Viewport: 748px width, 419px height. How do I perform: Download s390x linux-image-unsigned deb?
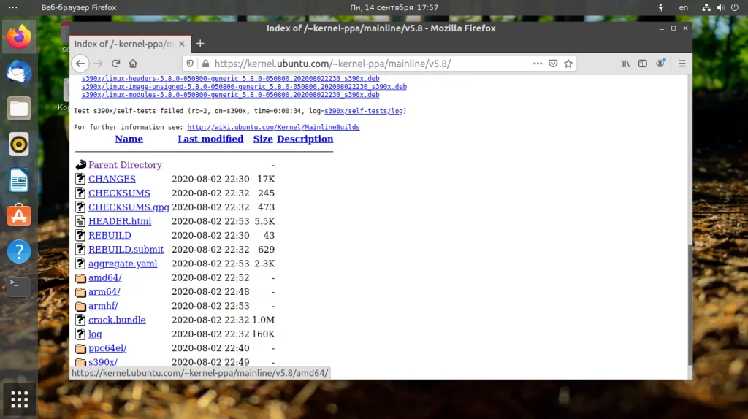[244, 87]
